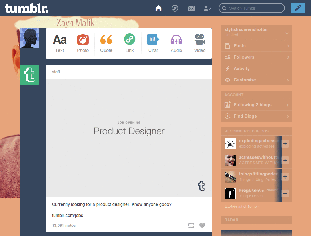The height and width of the screenshot is (236, 315).
Task: Open the green staff blog avatar
Action: (30, 75)
